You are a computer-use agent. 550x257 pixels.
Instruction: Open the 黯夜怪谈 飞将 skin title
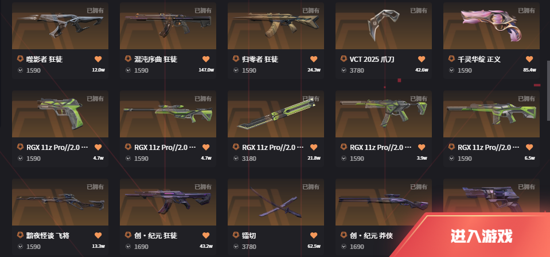pyautogui.click(x=48, y=236)
